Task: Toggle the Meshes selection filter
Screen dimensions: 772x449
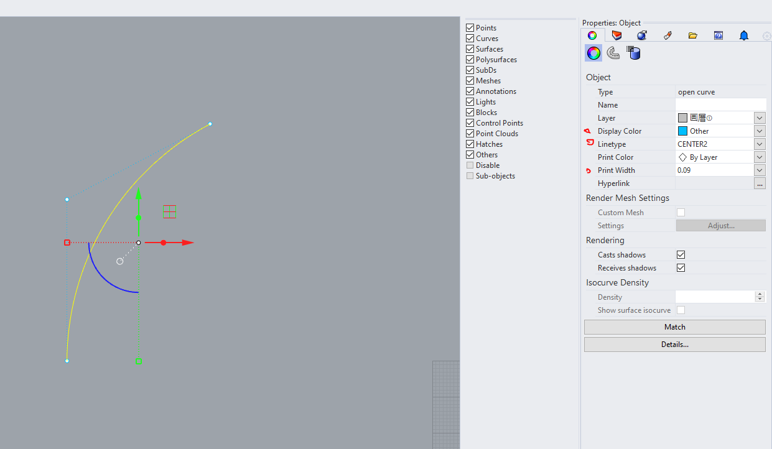Action: pyautogui.click(x=470, y=80)
